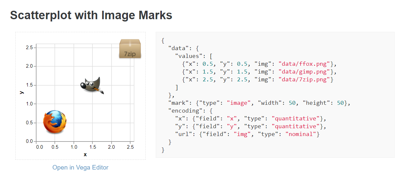Click the GIMP mascot image mark
409x191 pixels.
click(x=92, y=86)
